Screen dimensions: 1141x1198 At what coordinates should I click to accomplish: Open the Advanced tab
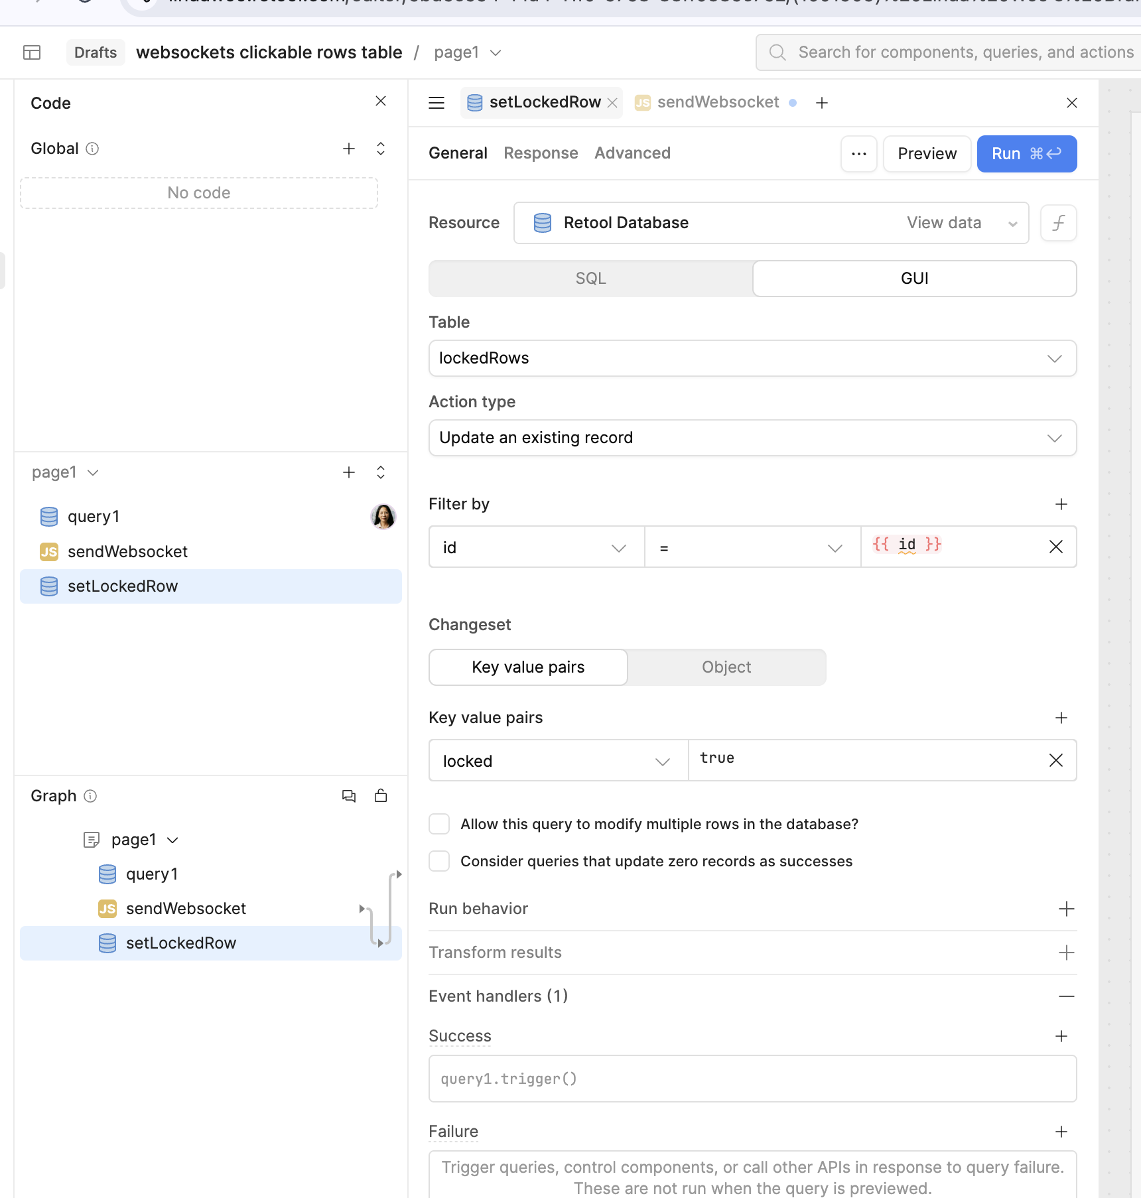click(632, 153)
